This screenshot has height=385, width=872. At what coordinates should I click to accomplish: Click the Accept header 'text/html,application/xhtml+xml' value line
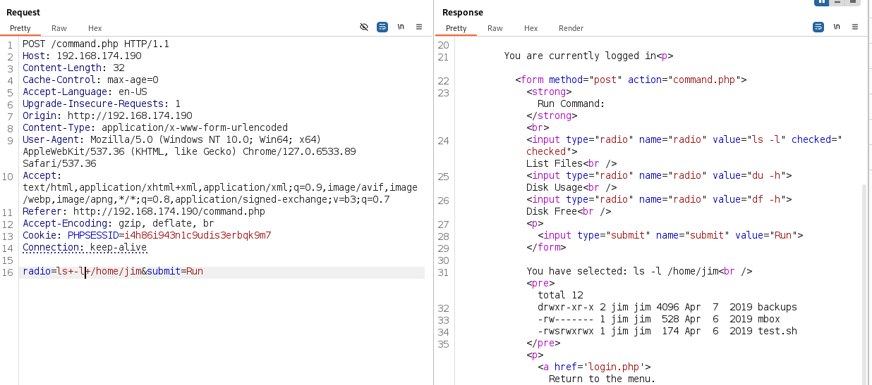[x=220, y=187]
